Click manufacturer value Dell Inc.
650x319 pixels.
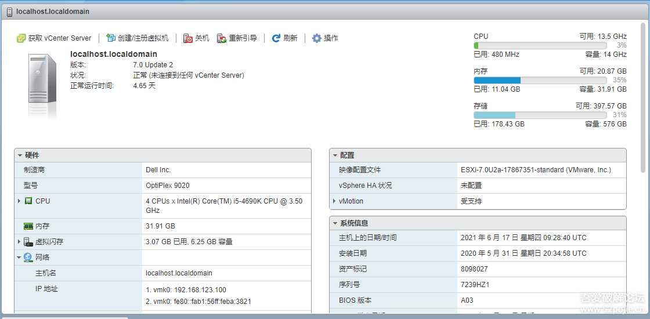coord(158,170)
